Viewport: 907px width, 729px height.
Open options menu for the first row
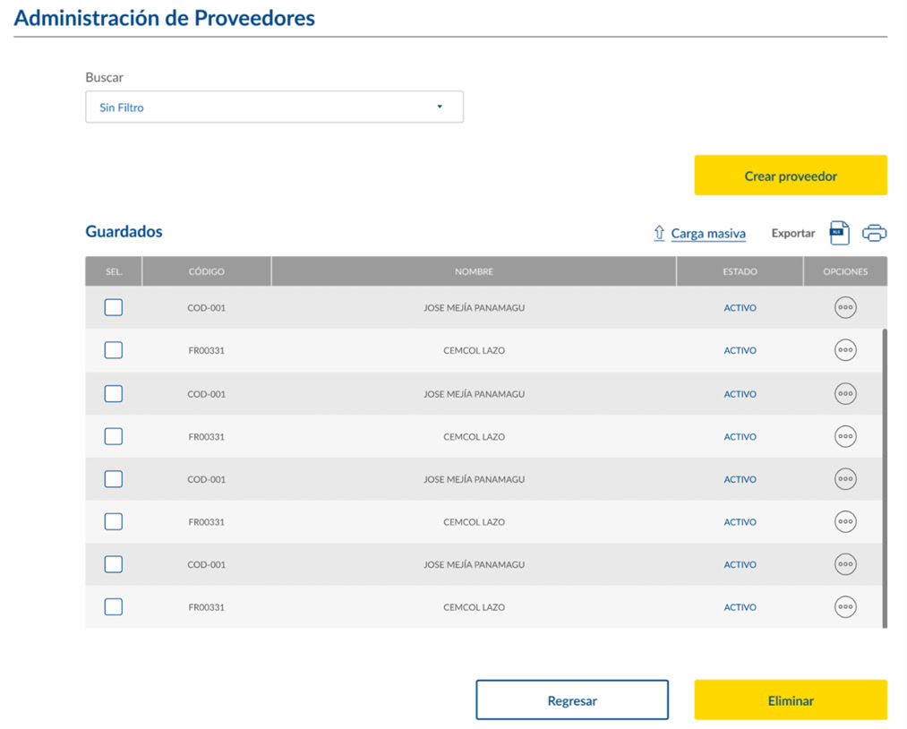845,308
